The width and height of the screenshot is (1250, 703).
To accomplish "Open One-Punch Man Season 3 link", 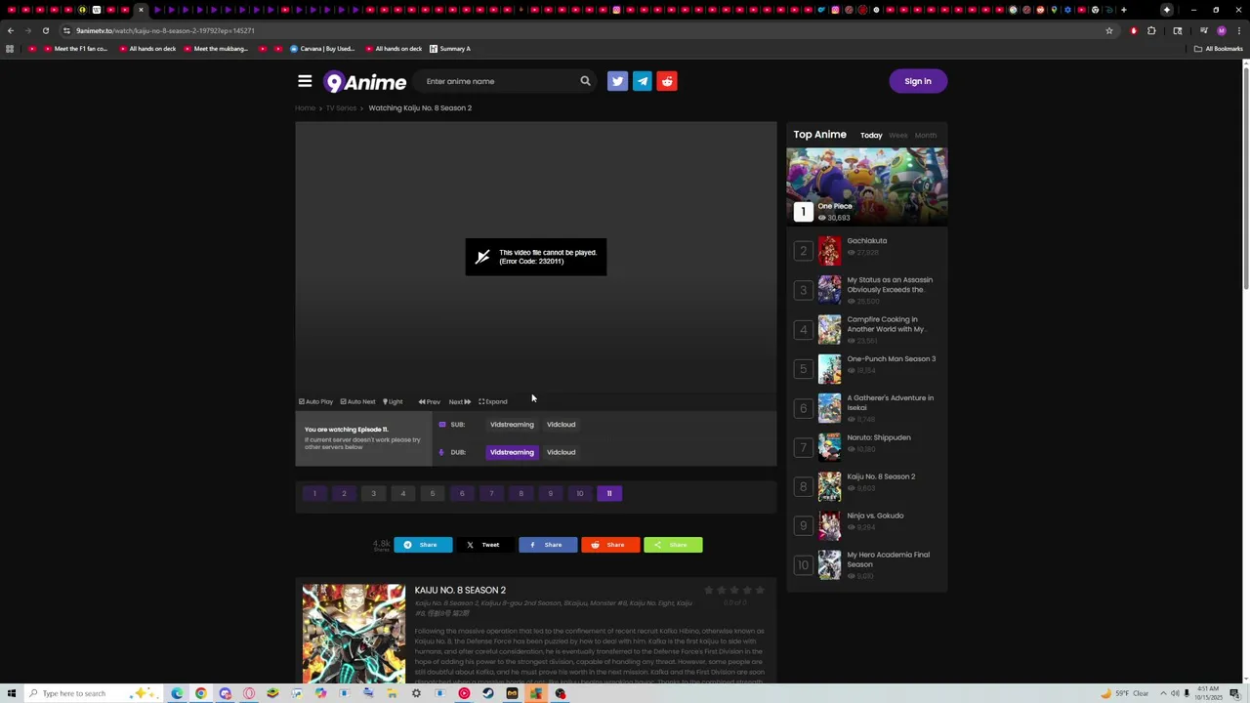I will 891,359.
